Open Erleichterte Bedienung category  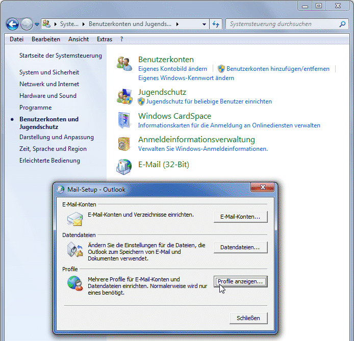point(49,161)
